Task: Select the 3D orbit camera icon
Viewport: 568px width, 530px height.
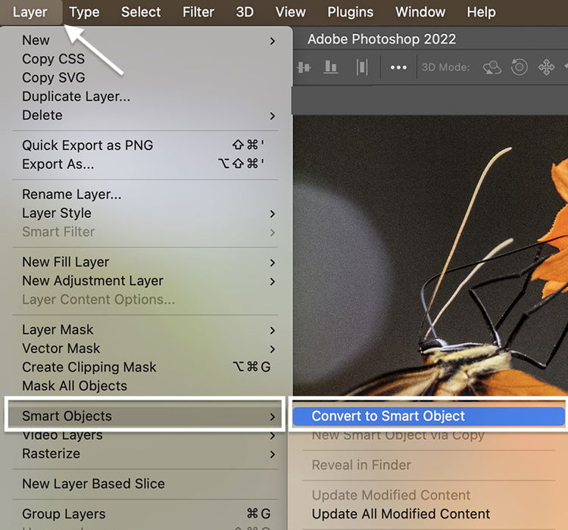Action: point(492,67)
